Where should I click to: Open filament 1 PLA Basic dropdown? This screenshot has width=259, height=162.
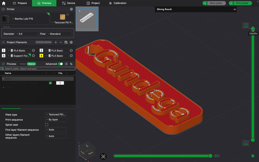(19, 51)
